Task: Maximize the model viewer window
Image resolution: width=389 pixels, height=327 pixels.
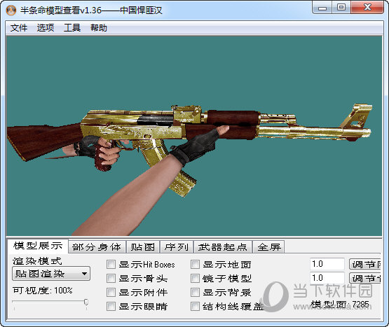Action: pos(341,8)
